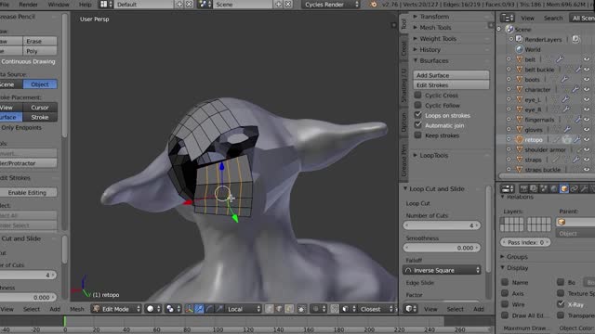Enable Cyclic Cross checkbox
This screenshot has height=334, width=595.
[x=417, y=95]
